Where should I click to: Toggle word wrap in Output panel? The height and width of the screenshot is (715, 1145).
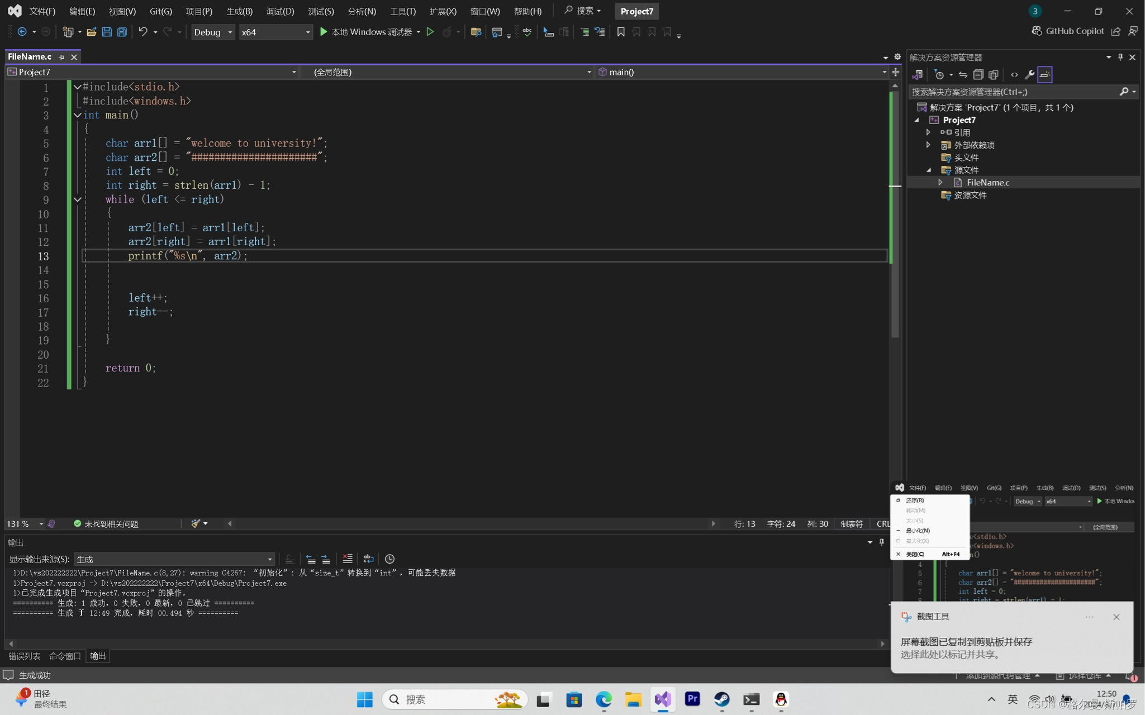(x=368, y=559)
